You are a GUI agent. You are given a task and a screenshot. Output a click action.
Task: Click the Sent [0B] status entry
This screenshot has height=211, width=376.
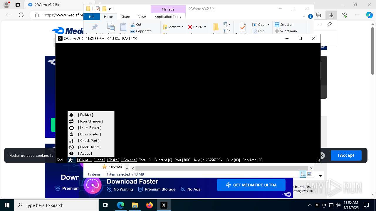pyautogui.click(x=233, y=160)
